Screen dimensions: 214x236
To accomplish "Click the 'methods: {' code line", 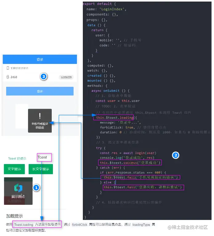I will click(x=97, y=86).
